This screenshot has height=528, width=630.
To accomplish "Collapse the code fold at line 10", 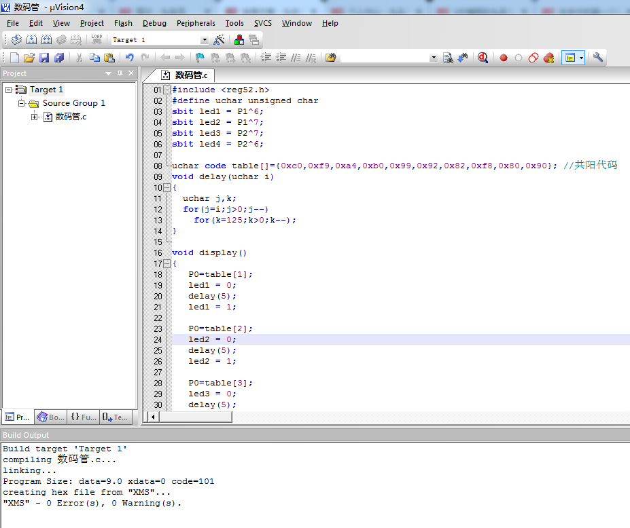I will pos(167,187).
